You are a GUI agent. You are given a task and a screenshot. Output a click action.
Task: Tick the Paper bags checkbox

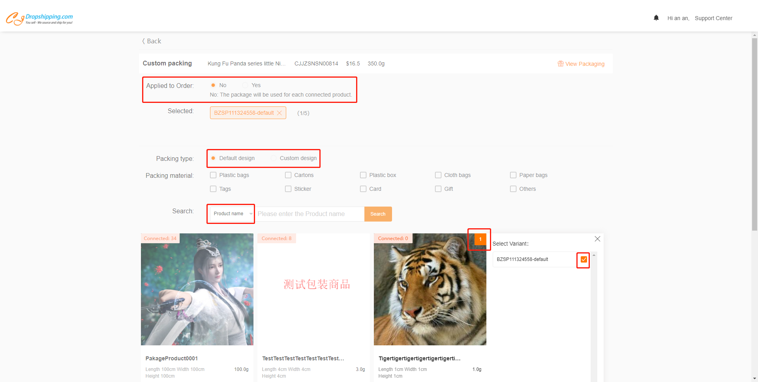[x=513, y=175]
